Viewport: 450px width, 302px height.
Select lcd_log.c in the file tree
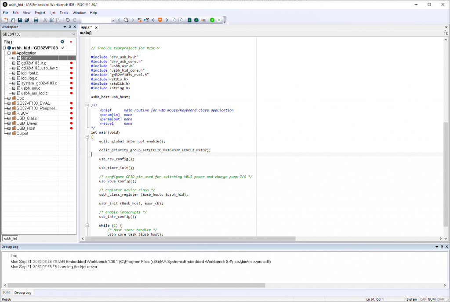(x=29, y=78)
